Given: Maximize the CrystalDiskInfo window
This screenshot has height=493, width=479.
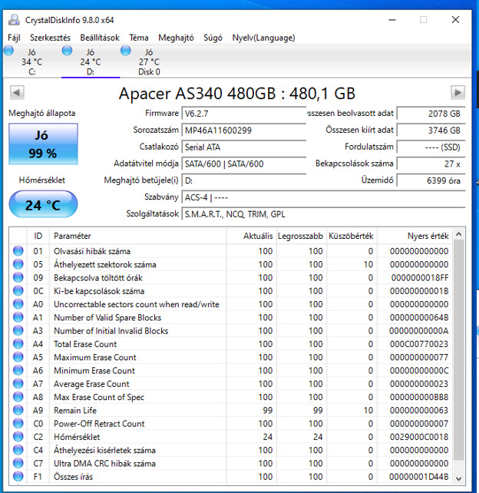Looking at the screenshot, I should click(424, 20).
